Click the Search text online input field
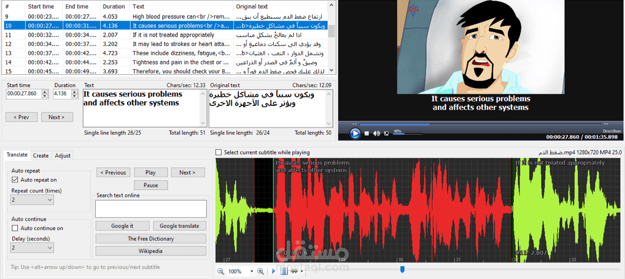Screen dimensions: 625x279 click(151, 209)
